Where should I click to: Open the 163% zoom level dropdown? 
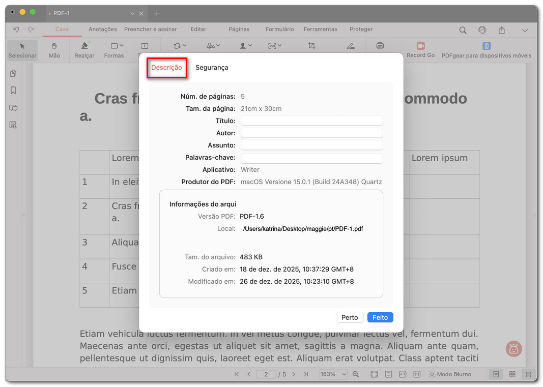pos(333,374)
